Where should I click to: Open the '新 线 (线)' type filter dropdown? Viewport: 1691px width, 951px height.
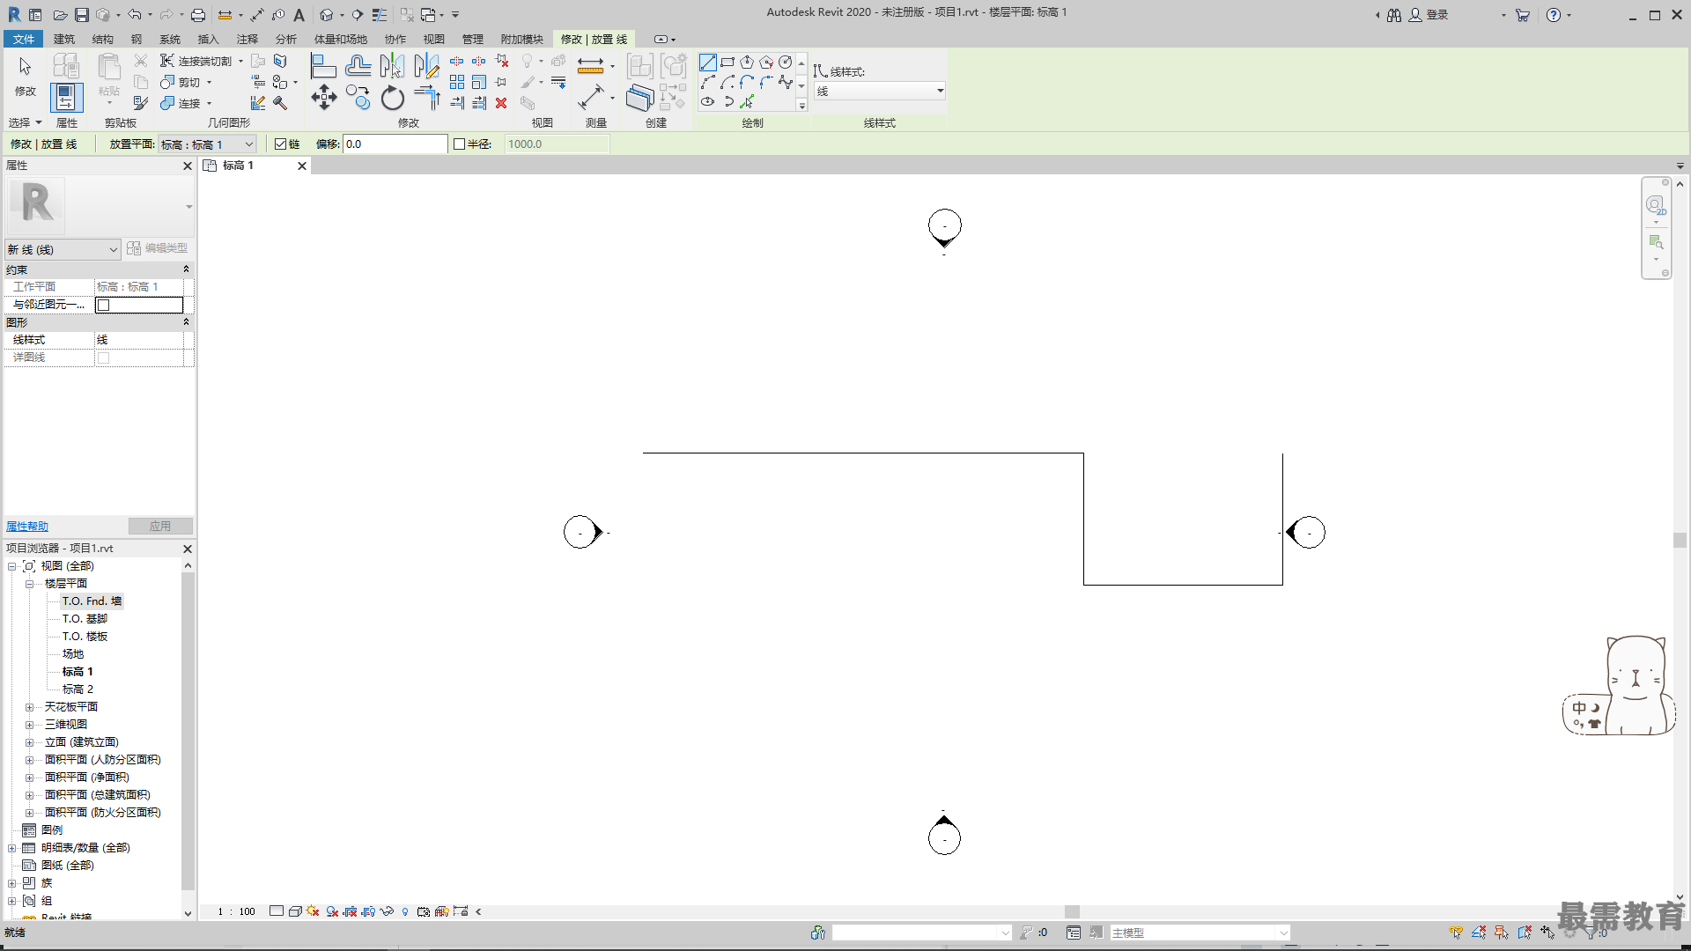pyautogui.click(x=63, y=250)
